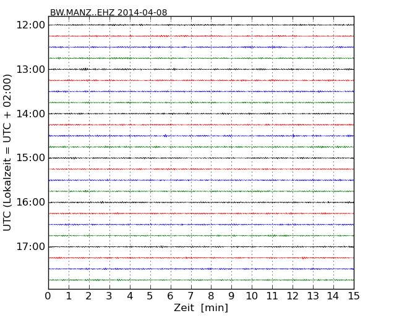Click the x-axis tick label 11

click(x=272, y=296)
